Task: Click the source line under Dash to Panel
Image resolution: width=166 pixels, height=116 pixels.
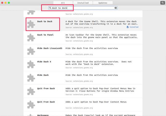Action: (79, 41)
